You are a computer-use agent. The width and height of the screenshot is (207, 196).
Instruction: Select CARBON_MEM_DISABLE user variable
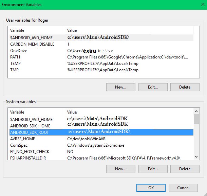(101, 44)
